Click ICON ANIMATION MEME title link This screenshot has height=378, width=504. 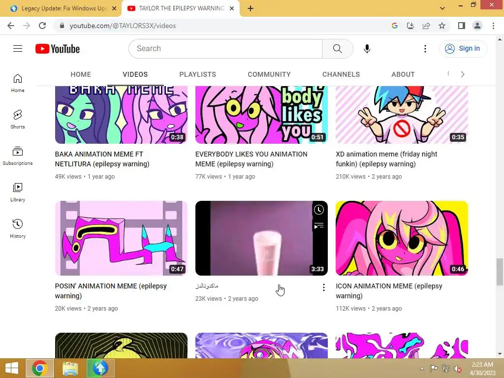coord(389,291)
